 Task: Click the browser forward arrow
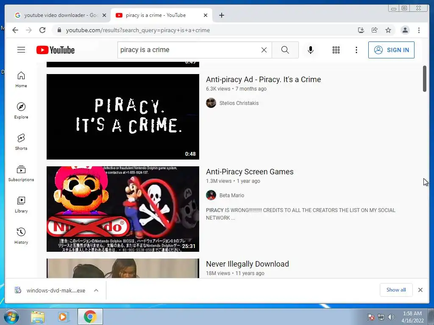point(29,30)
